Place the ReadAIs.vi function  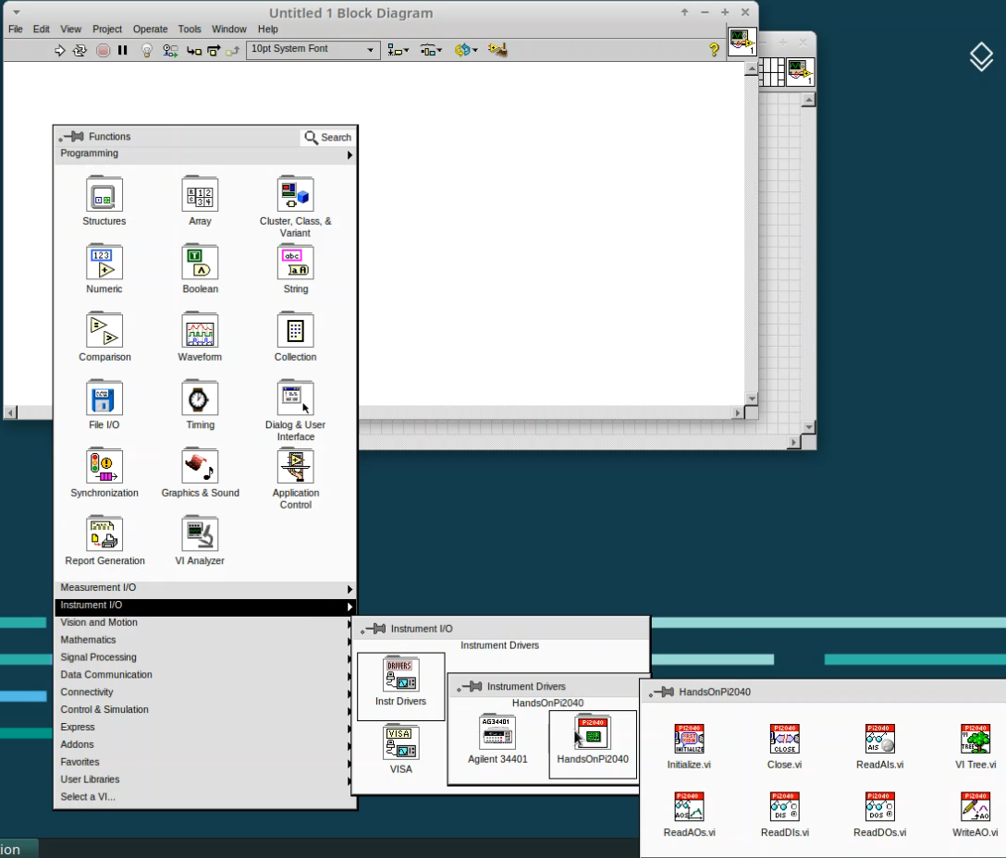879,739
